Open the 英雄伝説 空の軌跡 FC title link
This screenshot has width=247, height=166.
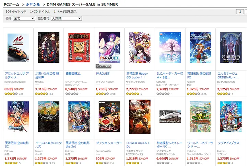click(x=199, y=75)
